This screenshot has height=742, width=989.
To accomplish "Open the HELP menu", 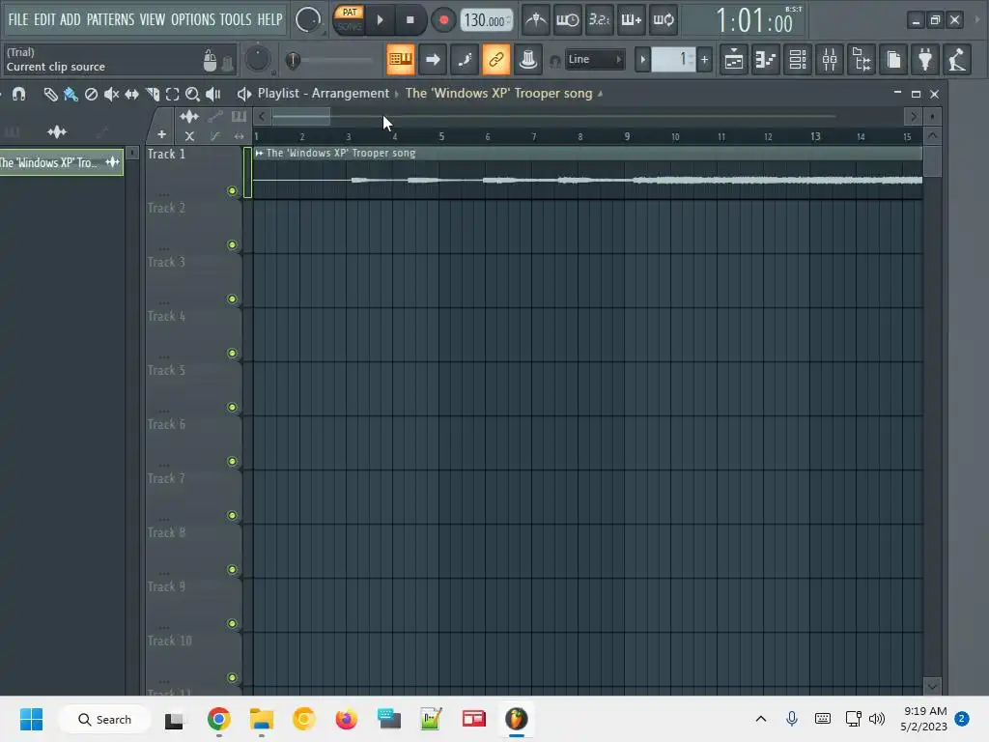I will tap(270, 19).
